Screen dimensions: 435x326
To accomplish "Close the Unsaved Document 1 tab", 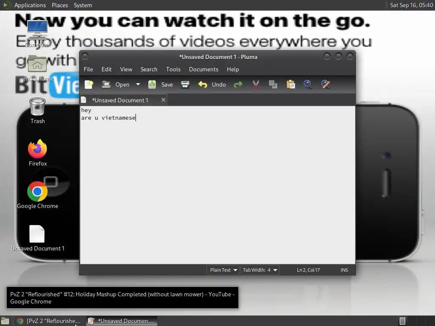I will (164, 100).
